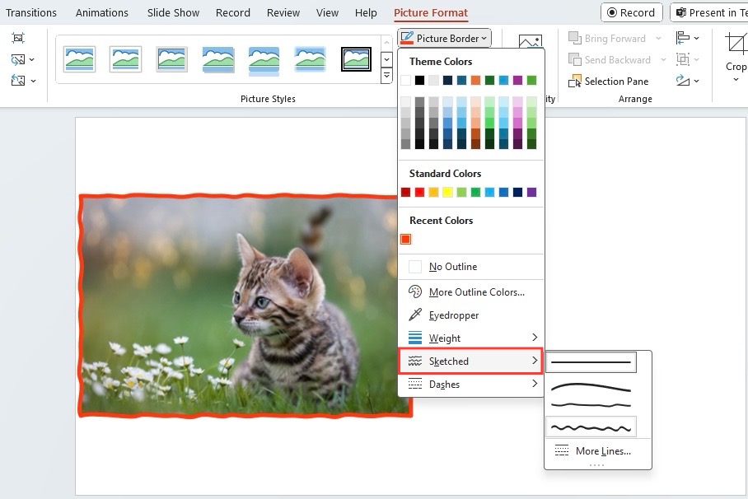This screenshot has width=748, height=499.
Task: Open the Reset Picture dropdown arrow
Action: tap(33, 81)
